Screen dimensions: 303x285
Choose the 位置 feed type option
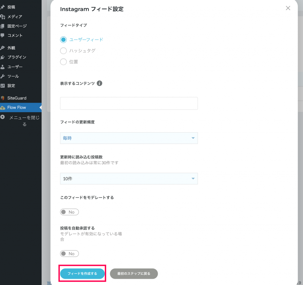(63, 62)
